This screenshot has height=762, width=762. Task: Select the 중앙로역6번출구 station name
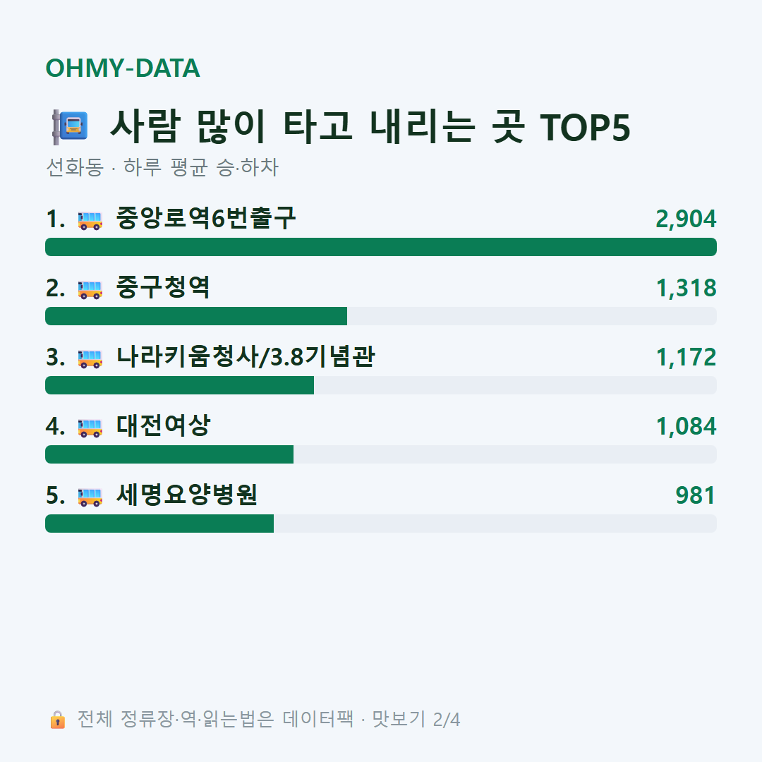205,218
